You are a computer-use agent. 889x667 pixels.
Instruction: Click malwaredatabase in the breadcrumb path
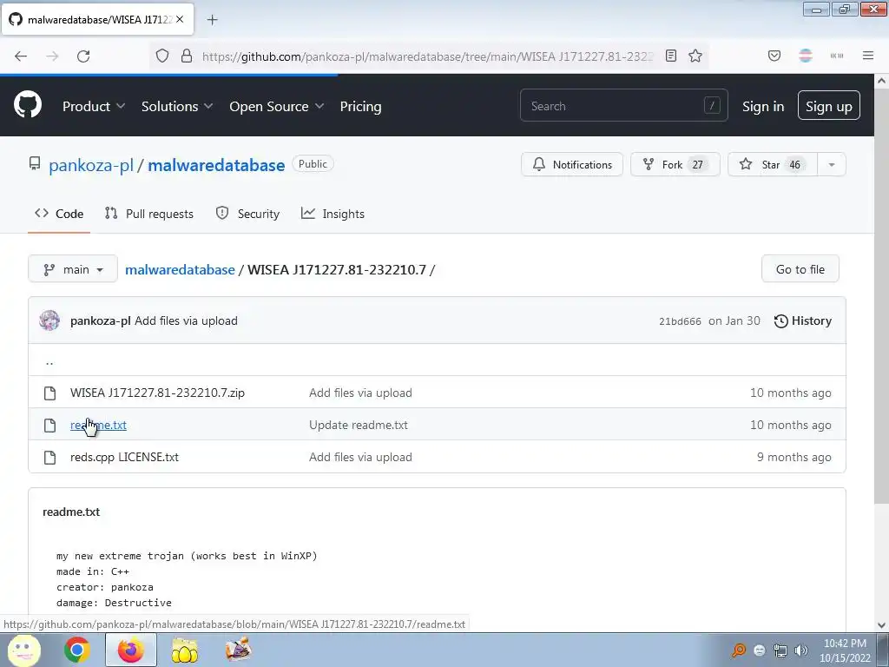pyautogui.click(x=180, y=269)
